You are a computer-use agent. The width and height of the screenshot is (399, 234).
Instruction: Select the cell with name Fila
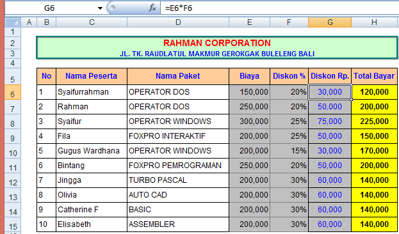92,136
